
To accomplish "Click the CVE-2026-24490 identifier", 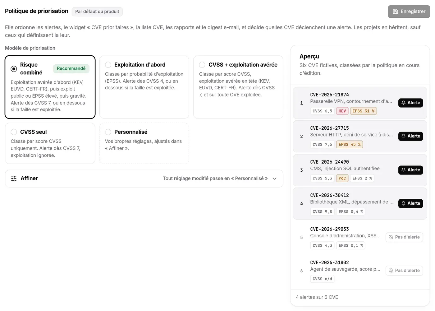I will [x=329, y=162].
